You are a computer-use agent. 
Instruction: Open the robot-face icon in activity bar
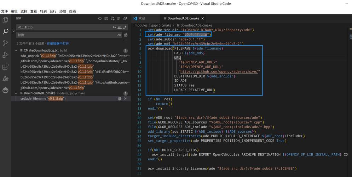[5, 90]
